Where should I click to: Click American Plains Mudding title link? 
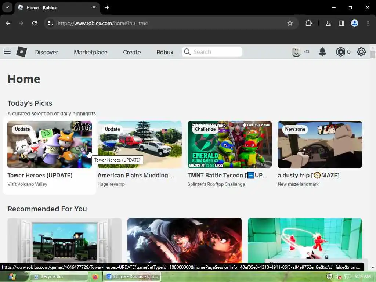click(135, 175)
